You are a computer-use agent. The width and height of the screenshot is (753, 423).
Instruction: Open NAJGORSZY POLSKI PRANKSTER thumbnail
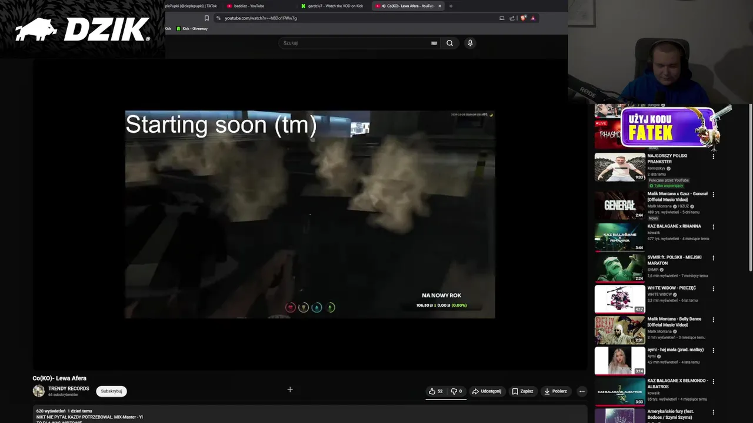[619, 167]
